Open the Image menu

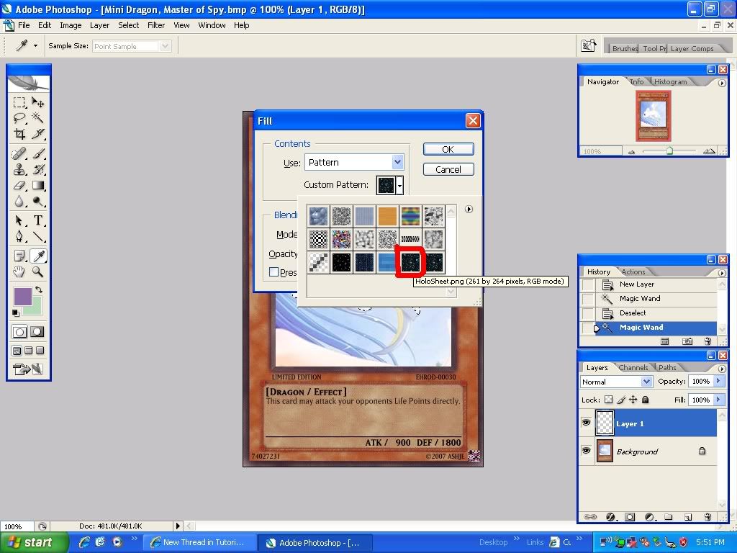pyautogui.click(x=71, y=25)
